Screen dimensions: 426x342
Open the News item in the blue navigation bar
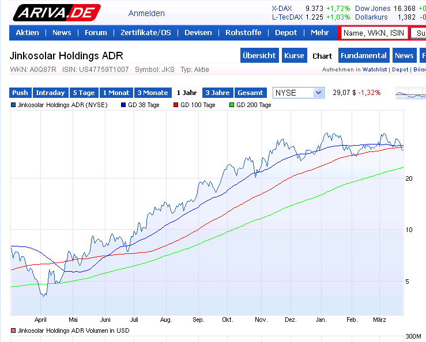pos(62,33)
